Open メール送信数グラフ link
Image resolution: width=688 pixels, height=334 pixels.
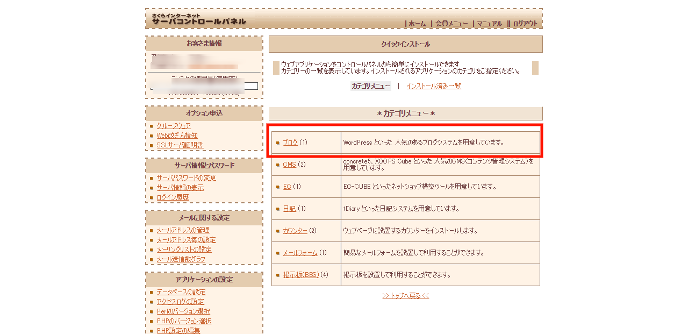click(x=181, y=259)
